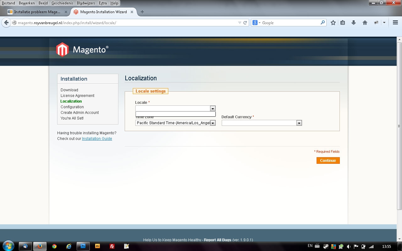Image resolution: width=402 pixels, height=251 pixels.
Task: Open the bookmarks list icon
Action: pos(343,23)
